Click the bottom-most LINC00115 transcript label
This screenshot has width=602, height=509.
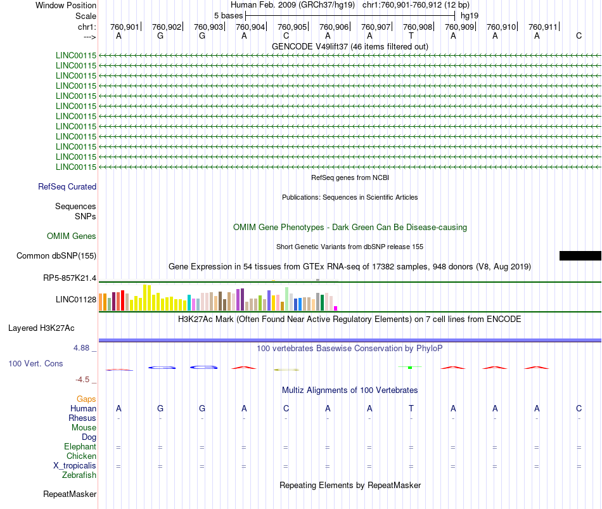76,167
